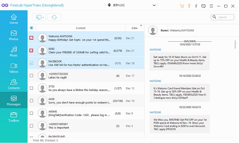The image size is (239, 143).
Task: Click the 'So you always have a lifeline' preview
Action: click(79, 90)
